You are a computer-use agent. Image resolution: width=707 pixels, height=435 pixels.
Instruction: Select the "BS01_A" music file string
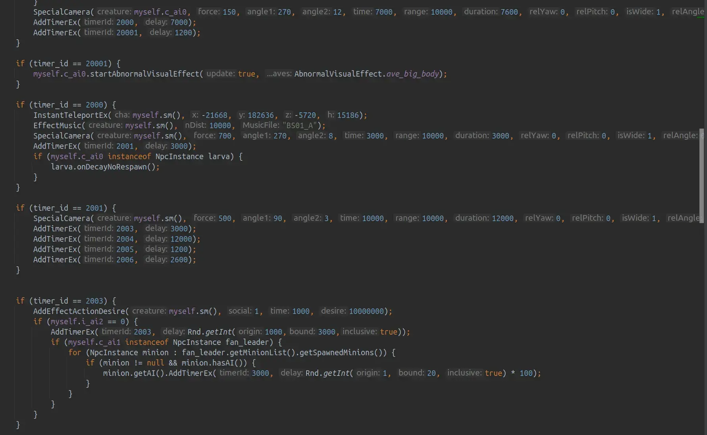click(x=299, y=125)
